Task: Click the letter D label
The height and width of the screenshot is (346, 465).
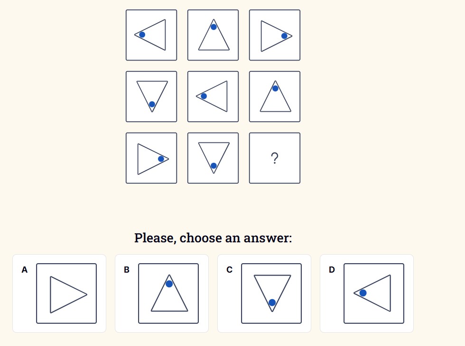Action: tap(331, 270)
